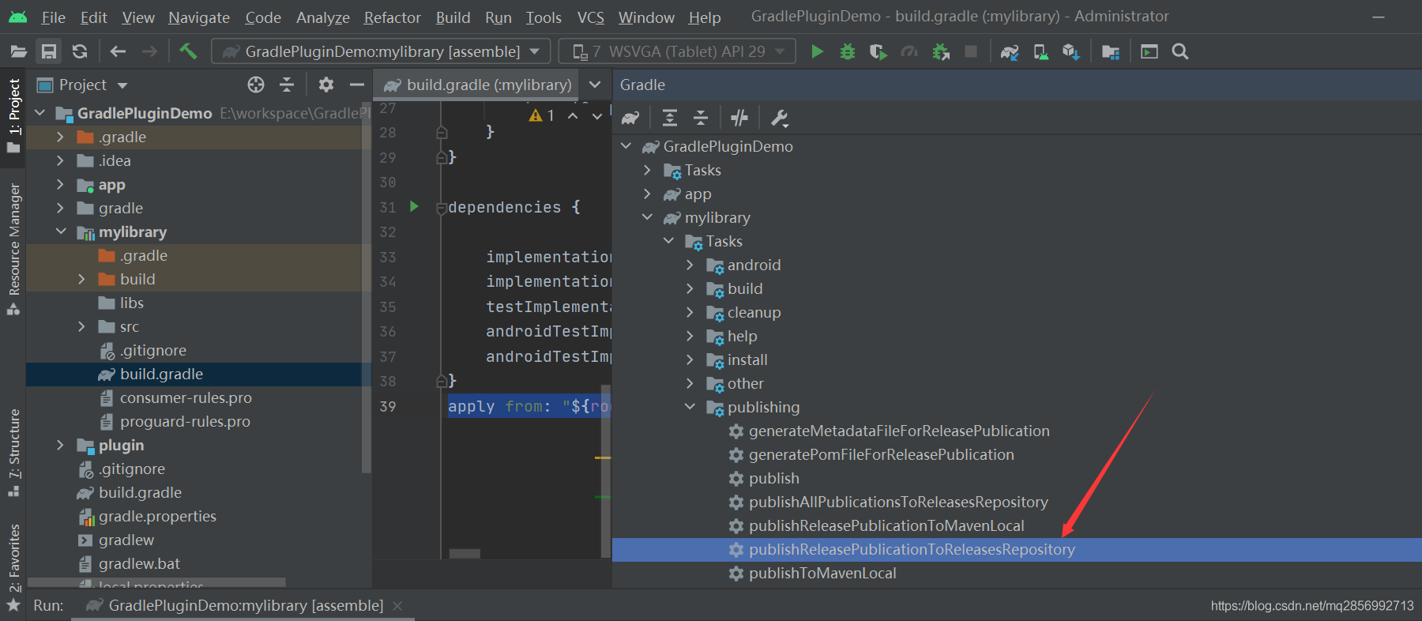Expand the plugin module in Project tree
This screenshot has height=621, width=1422.
point(61,446)
